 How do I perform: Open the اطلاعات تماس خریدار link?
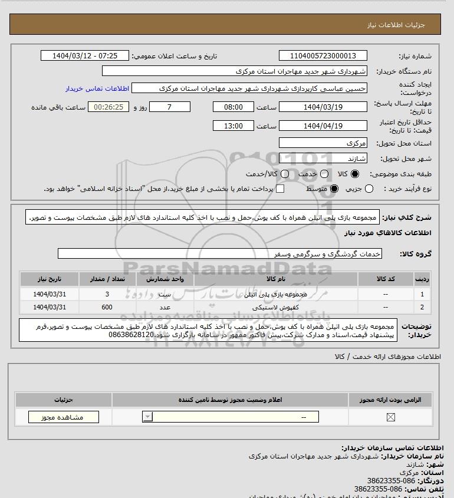97,88
